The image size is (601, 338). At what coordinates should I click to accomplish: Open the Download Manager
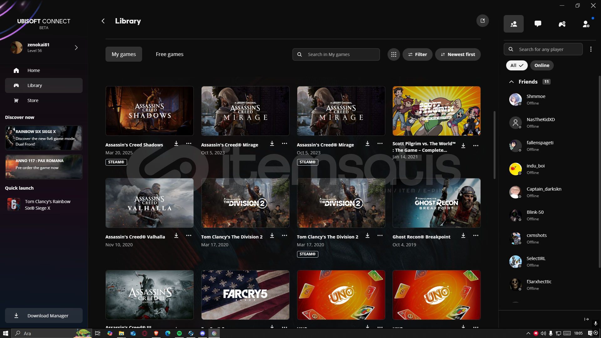pos(44,315)
